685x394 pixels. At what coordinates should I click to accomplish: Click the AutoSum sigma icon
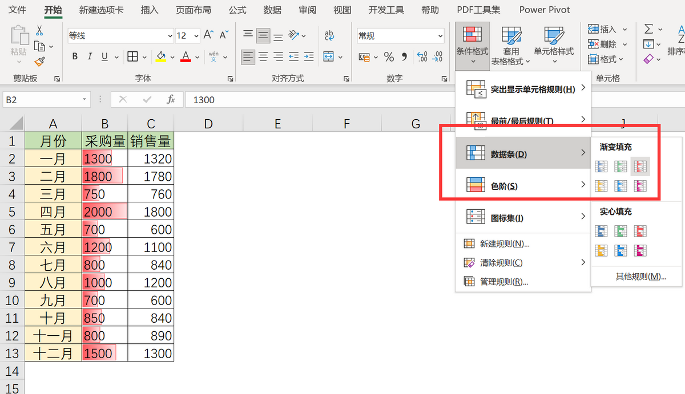(x=649, y=29)
